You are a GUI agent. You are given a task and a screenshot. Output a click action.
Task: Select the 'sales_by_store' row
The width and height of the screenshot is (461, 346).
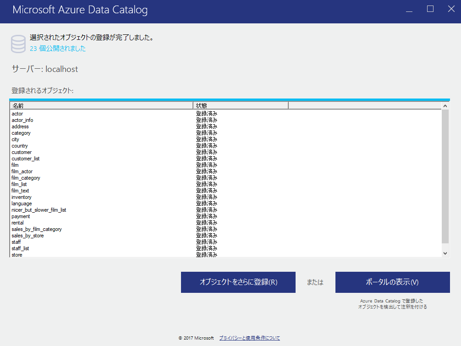[226, 236]
